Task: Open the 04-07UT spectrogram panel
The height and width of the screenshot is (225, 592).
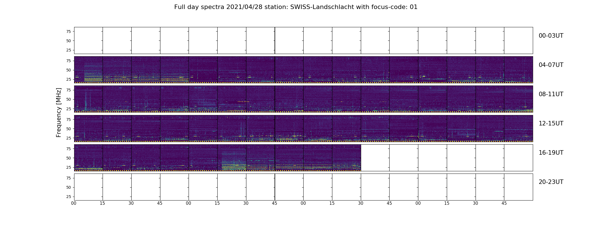Action: (x=303, y=70)
